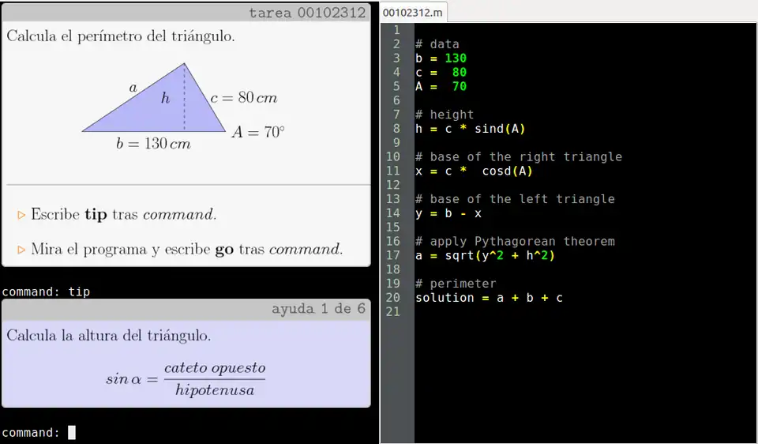Click the bold "tip" word in instructions
Screen dimensions: 758x444
(96, 215)
